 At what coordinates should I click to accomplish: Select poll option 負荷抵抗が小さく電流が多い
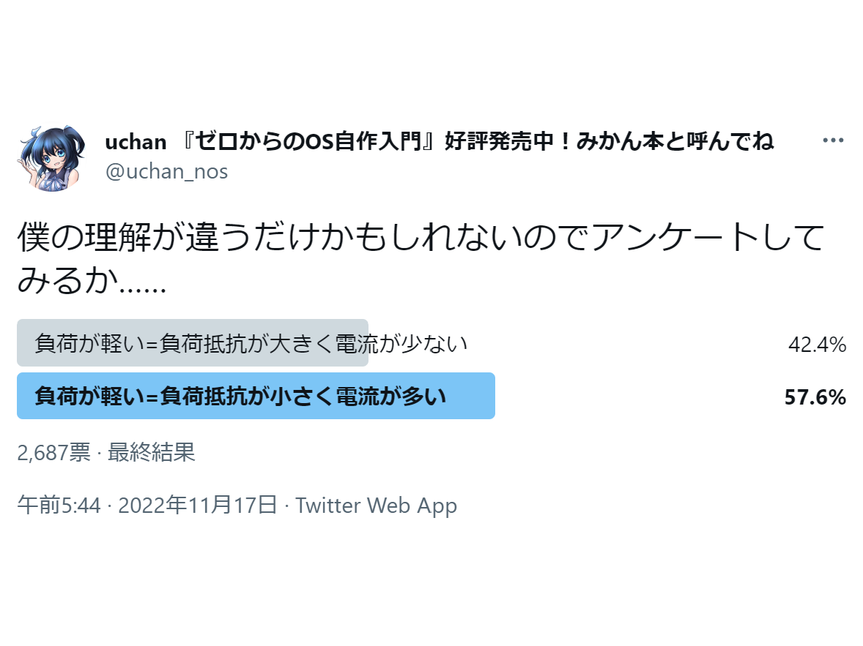[x=240, y=397]
